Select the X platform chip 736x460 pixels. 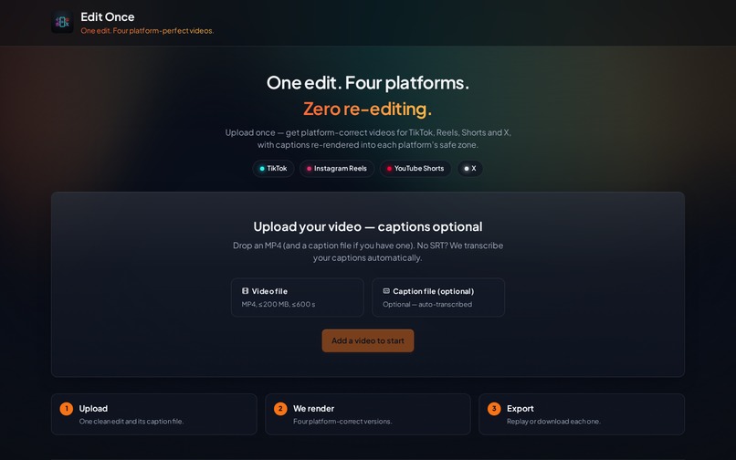point(470,169)
